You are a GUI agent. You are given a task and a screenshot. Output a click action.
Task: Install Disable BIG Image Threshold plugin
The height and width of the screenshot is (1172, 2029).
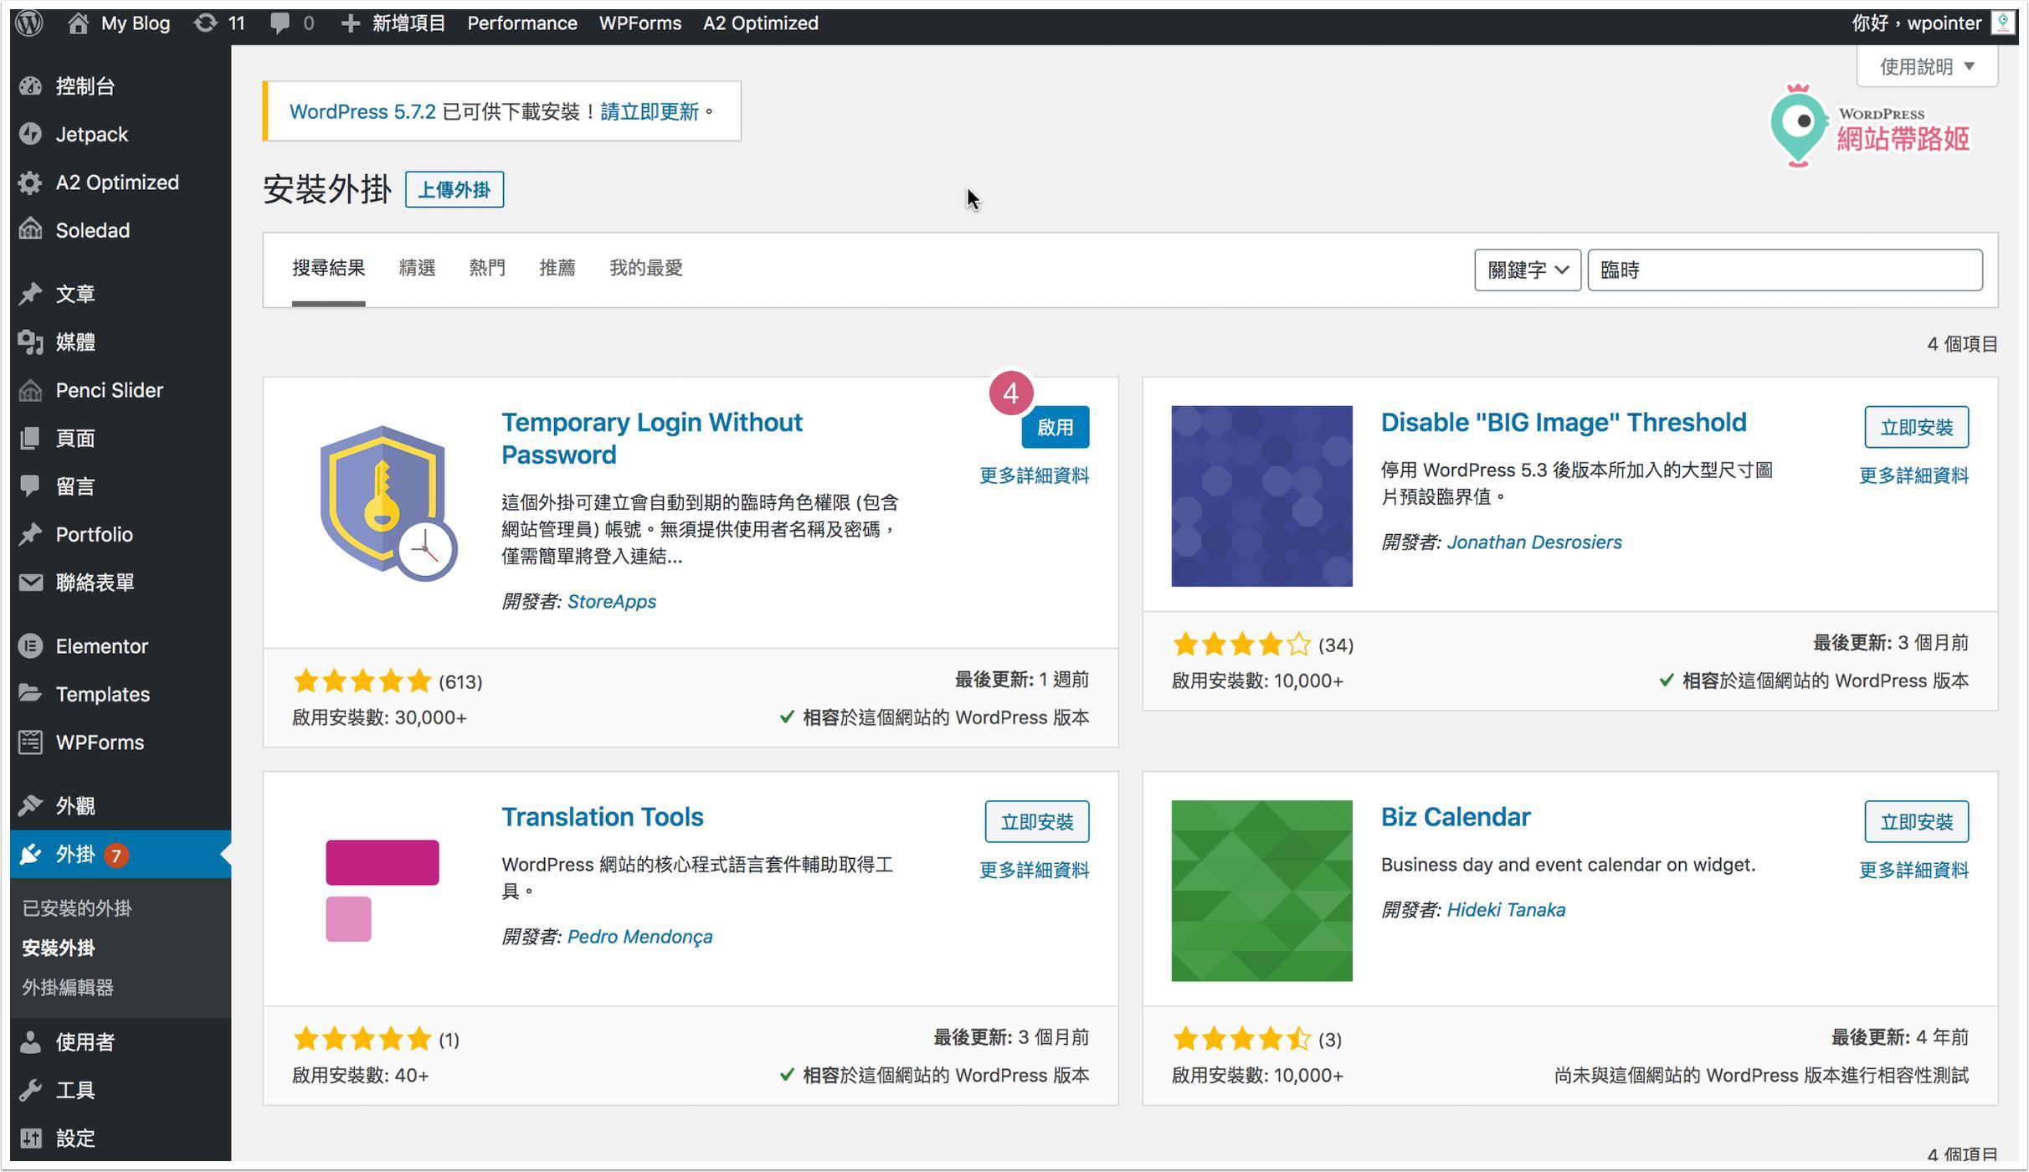[x=1916, y=427]
